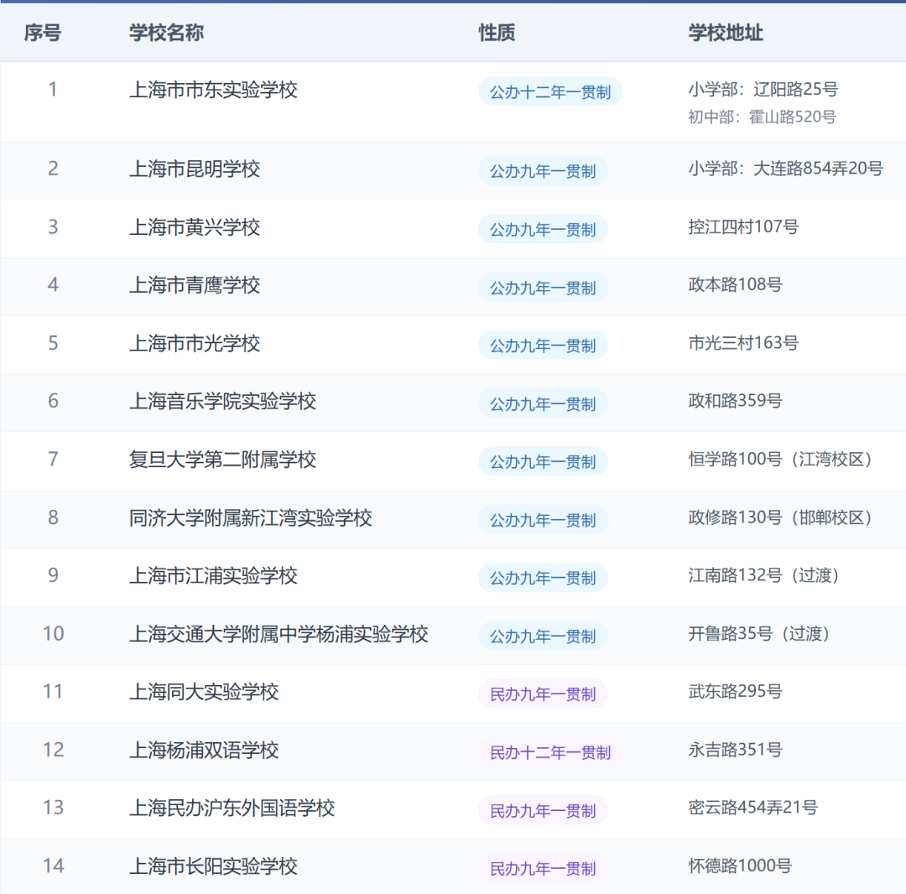Click row number 14
This screenshot has height=894, width=906.
53,865
